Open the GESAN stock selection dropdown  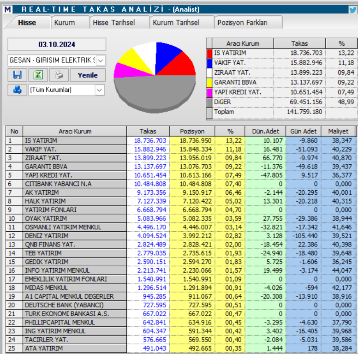click(x=101, y=60)
